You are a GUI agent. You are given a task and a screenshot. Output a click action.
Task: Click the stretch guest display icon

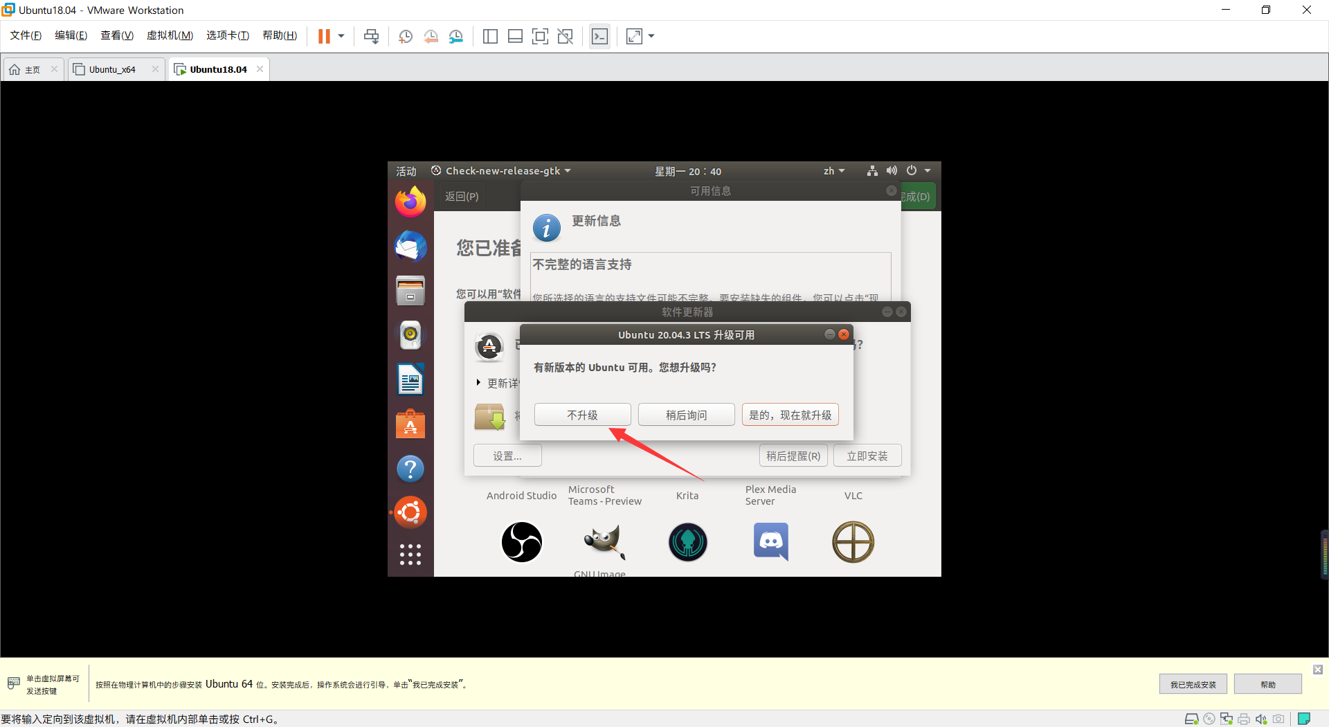coord(634,36)
